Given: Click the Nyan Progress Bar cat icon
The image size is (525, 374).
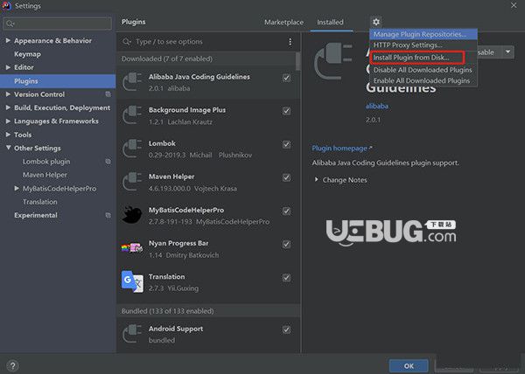Looking at the screenshot, I should [x=132, y=247].
